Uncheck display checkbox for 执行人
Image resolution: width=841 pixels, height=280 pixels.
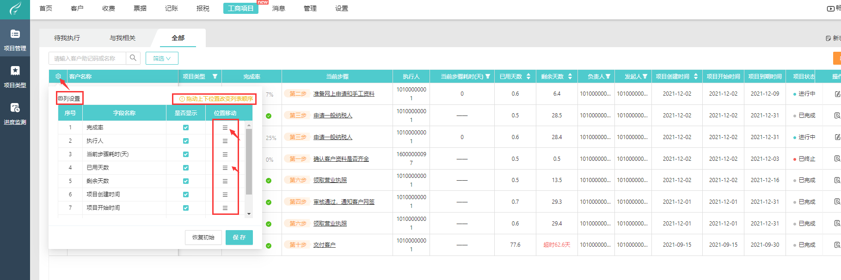[186, 141]
